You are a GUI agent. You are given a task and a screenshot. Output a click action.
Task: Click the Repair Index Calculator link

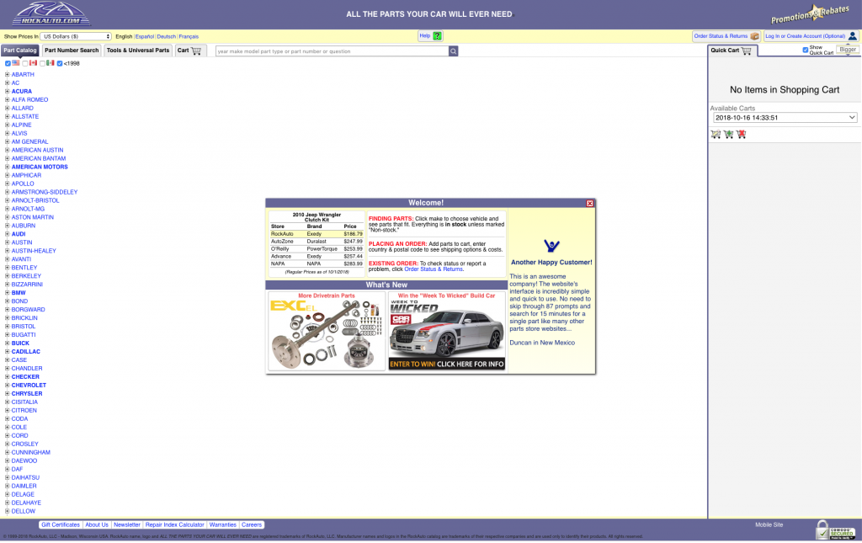(174, 524)
